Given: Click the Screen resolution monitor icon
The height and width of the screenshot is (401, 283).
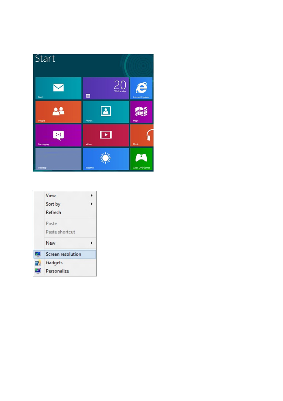Looking at the screenshot, I should (38, 254).
